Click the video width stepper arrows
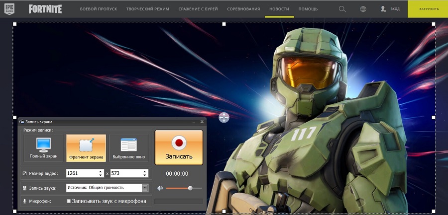 pyautogui.click(x=100, y=173)
